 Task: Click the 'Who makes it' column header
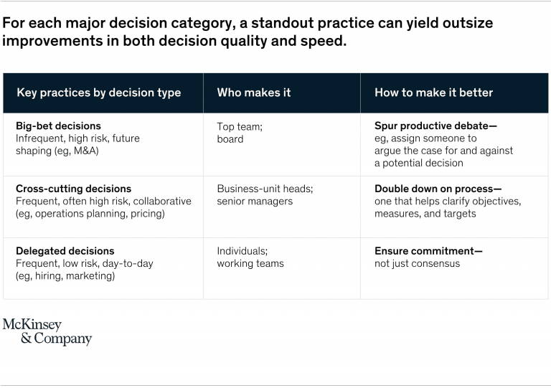[x=254, y=93]
